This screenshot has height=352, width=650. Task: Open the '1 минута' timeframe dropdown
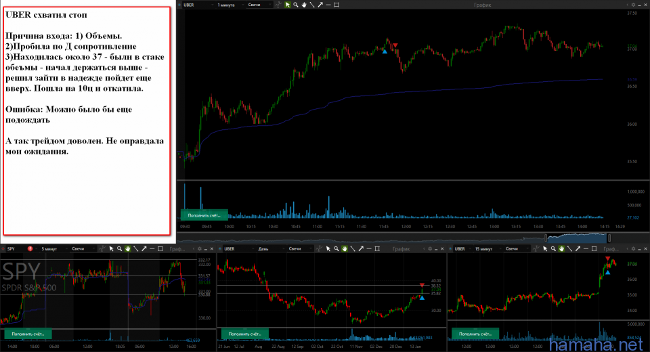[229, 5]
